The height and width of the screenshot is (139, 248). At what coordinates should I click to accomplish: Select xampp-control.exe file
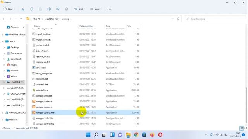(x=86, y=112)
